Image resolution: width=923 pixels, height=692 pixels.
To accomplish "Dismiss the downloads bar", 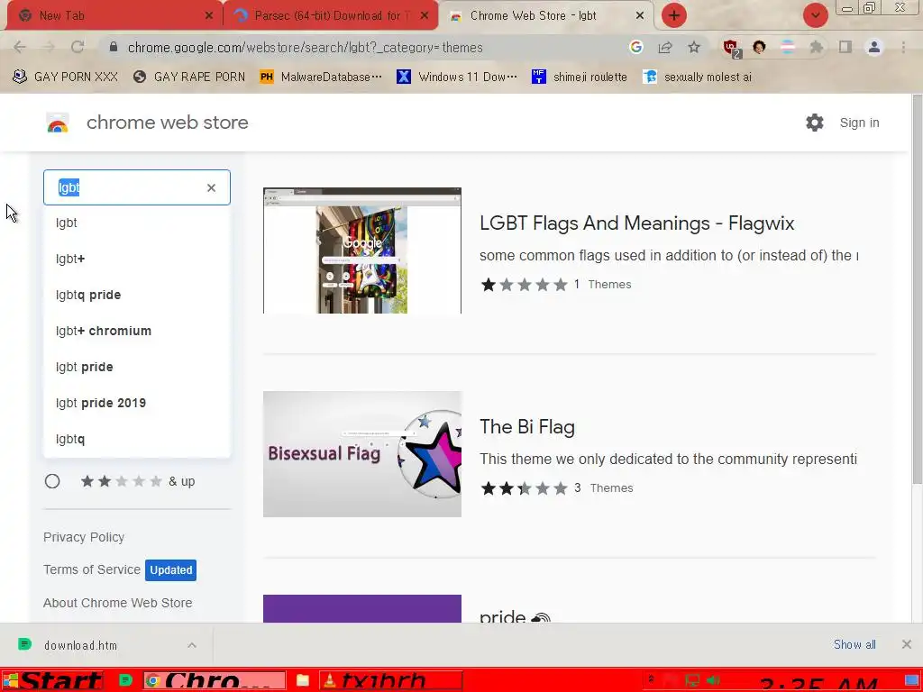I will 907,644.
